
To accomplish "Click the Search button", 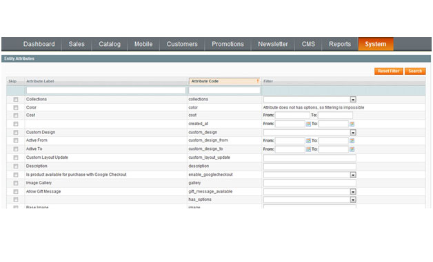I will [x=415, y=71].
